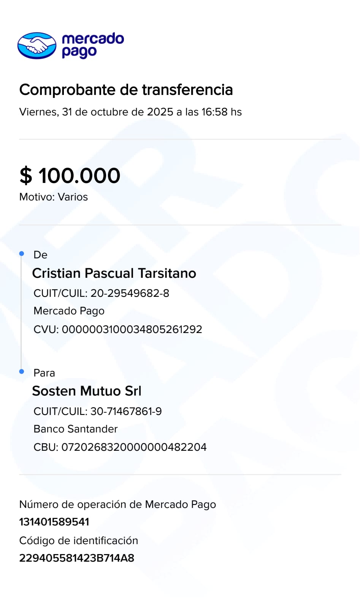
Task: Select the transfer date and time line
Action: tap(130, 112)
